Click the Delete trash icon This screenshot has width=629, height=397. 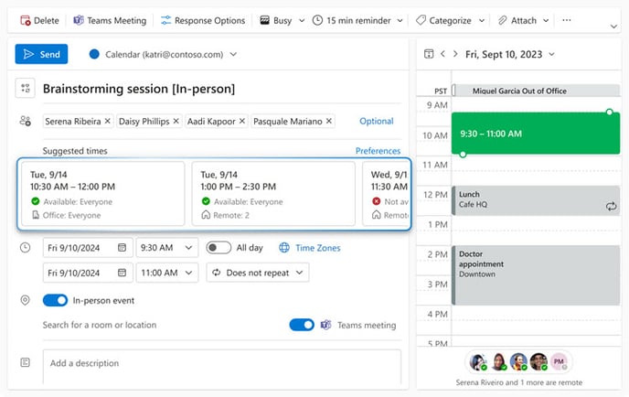point(26,20)
